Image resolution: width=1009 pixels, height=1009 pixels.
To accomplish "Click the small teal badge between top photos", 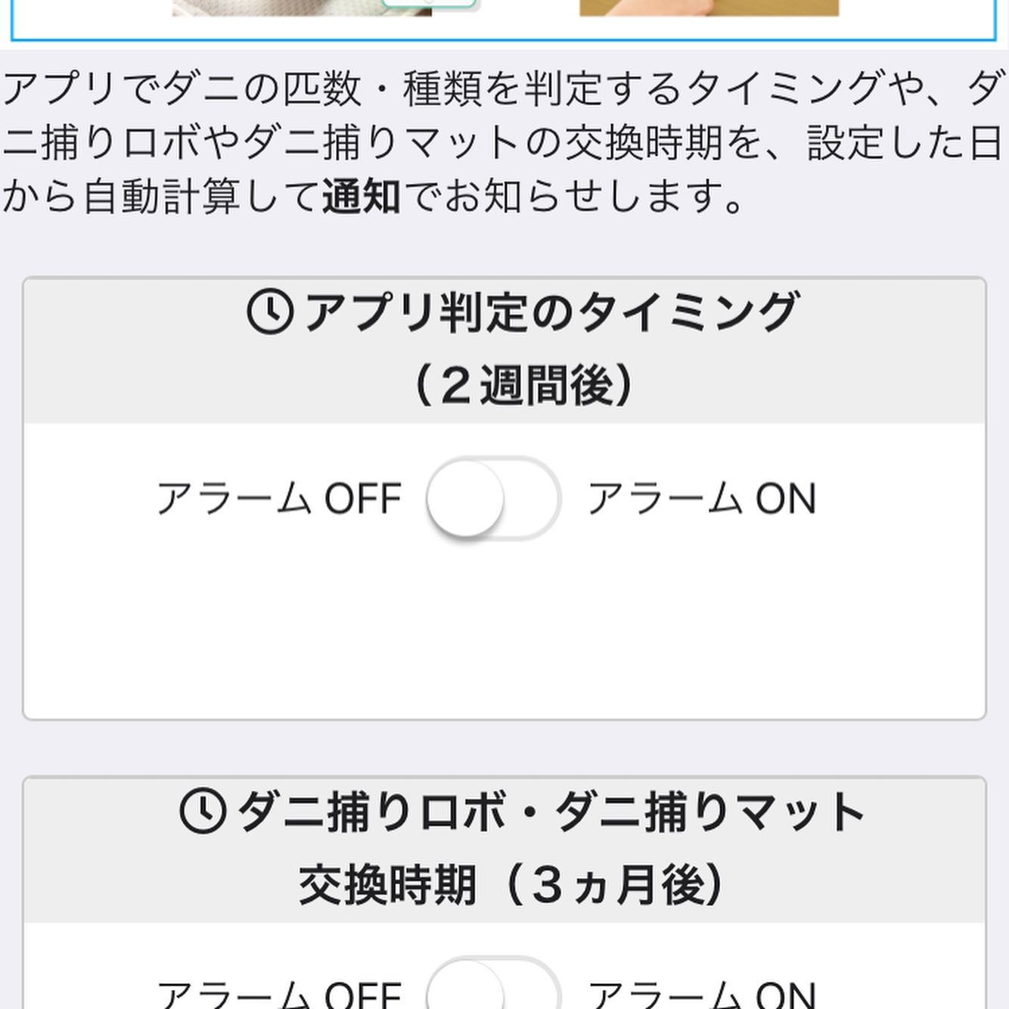I will pos(429,4).
